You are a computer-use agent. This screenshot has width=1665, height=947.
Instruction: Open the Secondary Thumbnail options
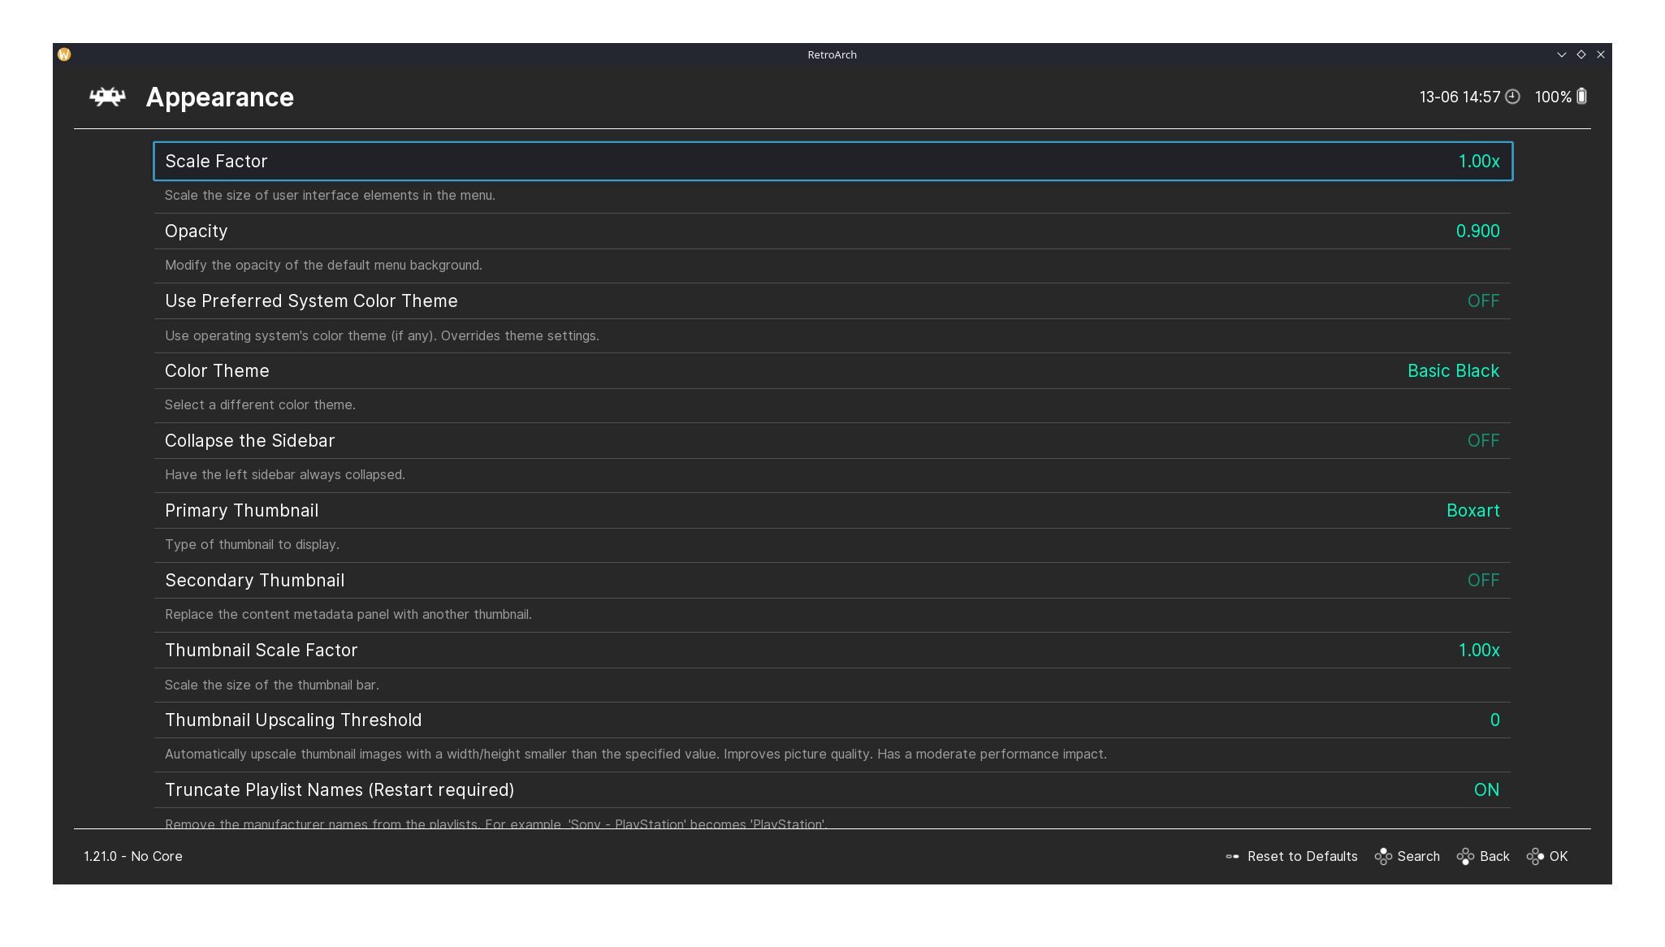click(832, 581)
